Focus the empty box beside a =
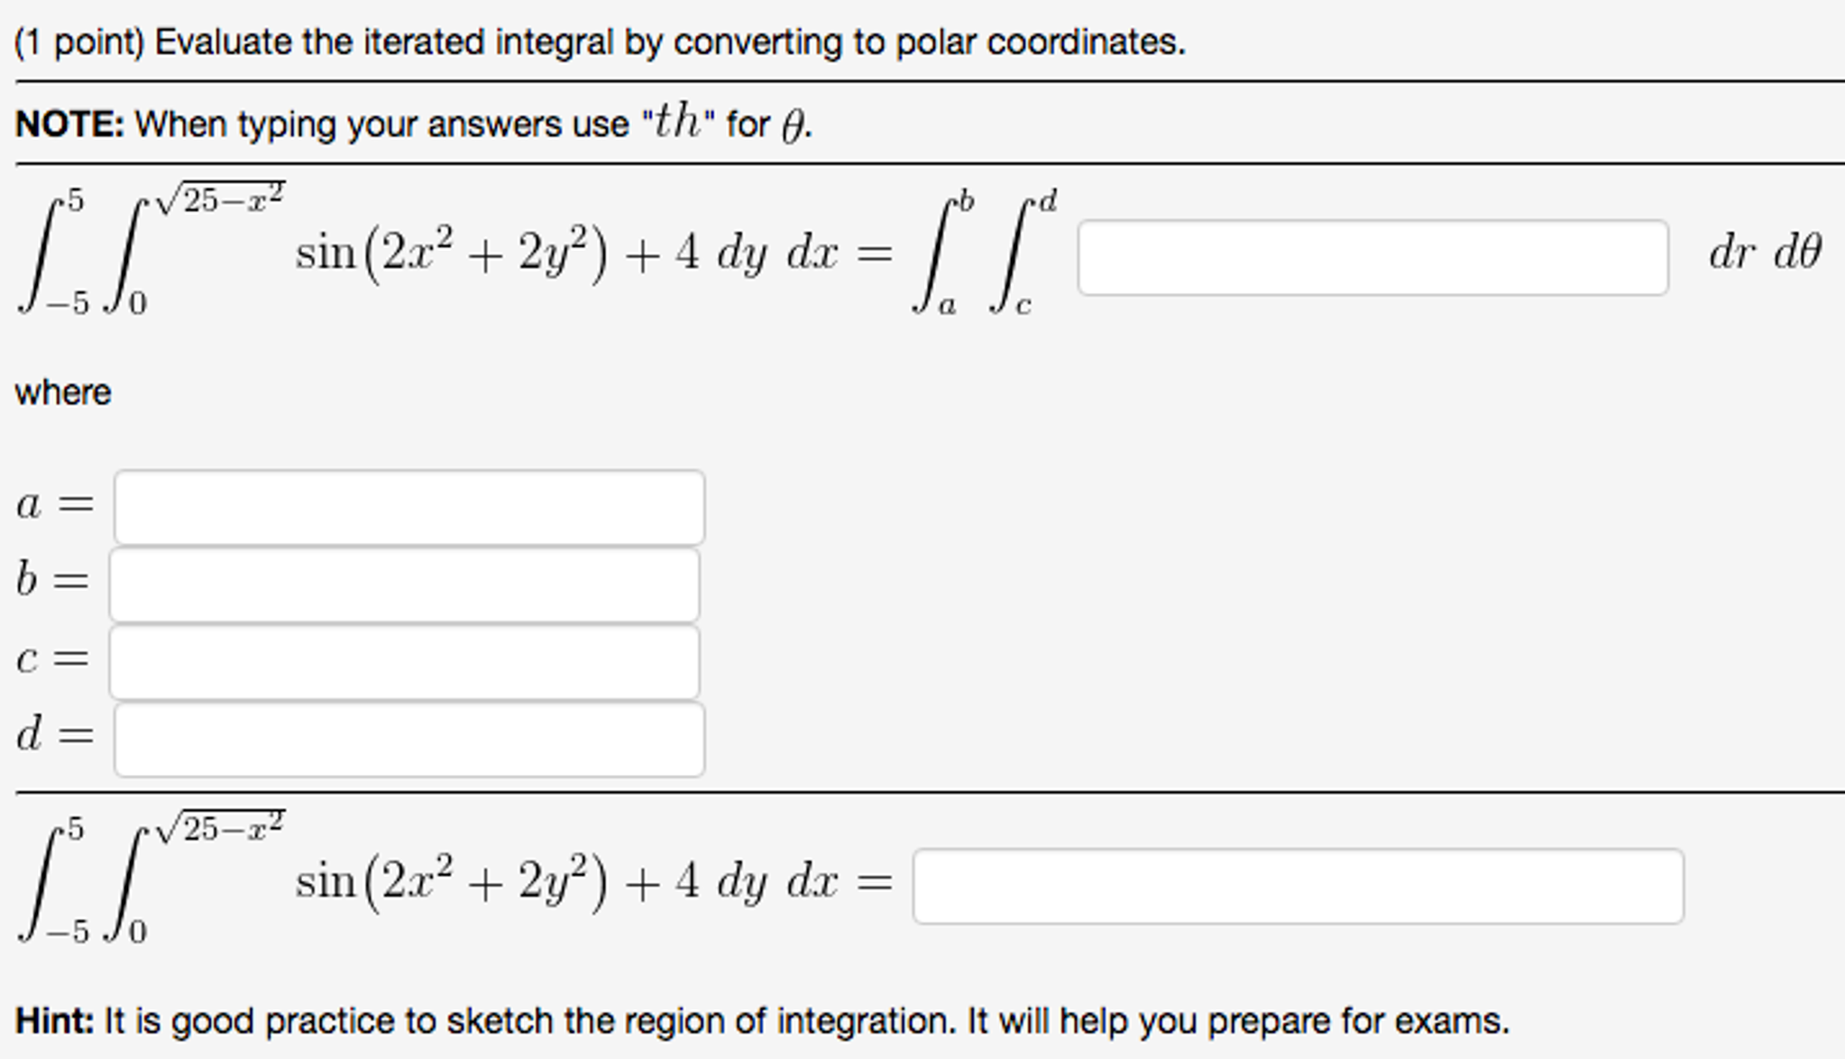The image size is (1845, 1059). (x=406, y=507)
